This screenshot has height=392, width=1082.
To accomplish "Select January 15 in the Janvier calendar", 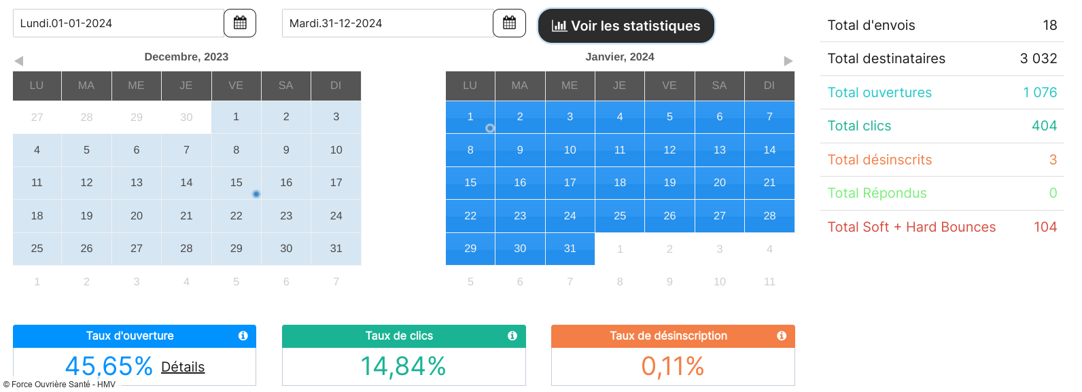I will click(x=470, y=183).
